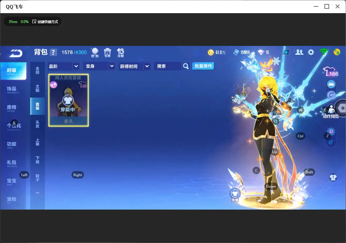Click the blue coupon currency icon
The image size is (346, 243).
click(236, 52)
